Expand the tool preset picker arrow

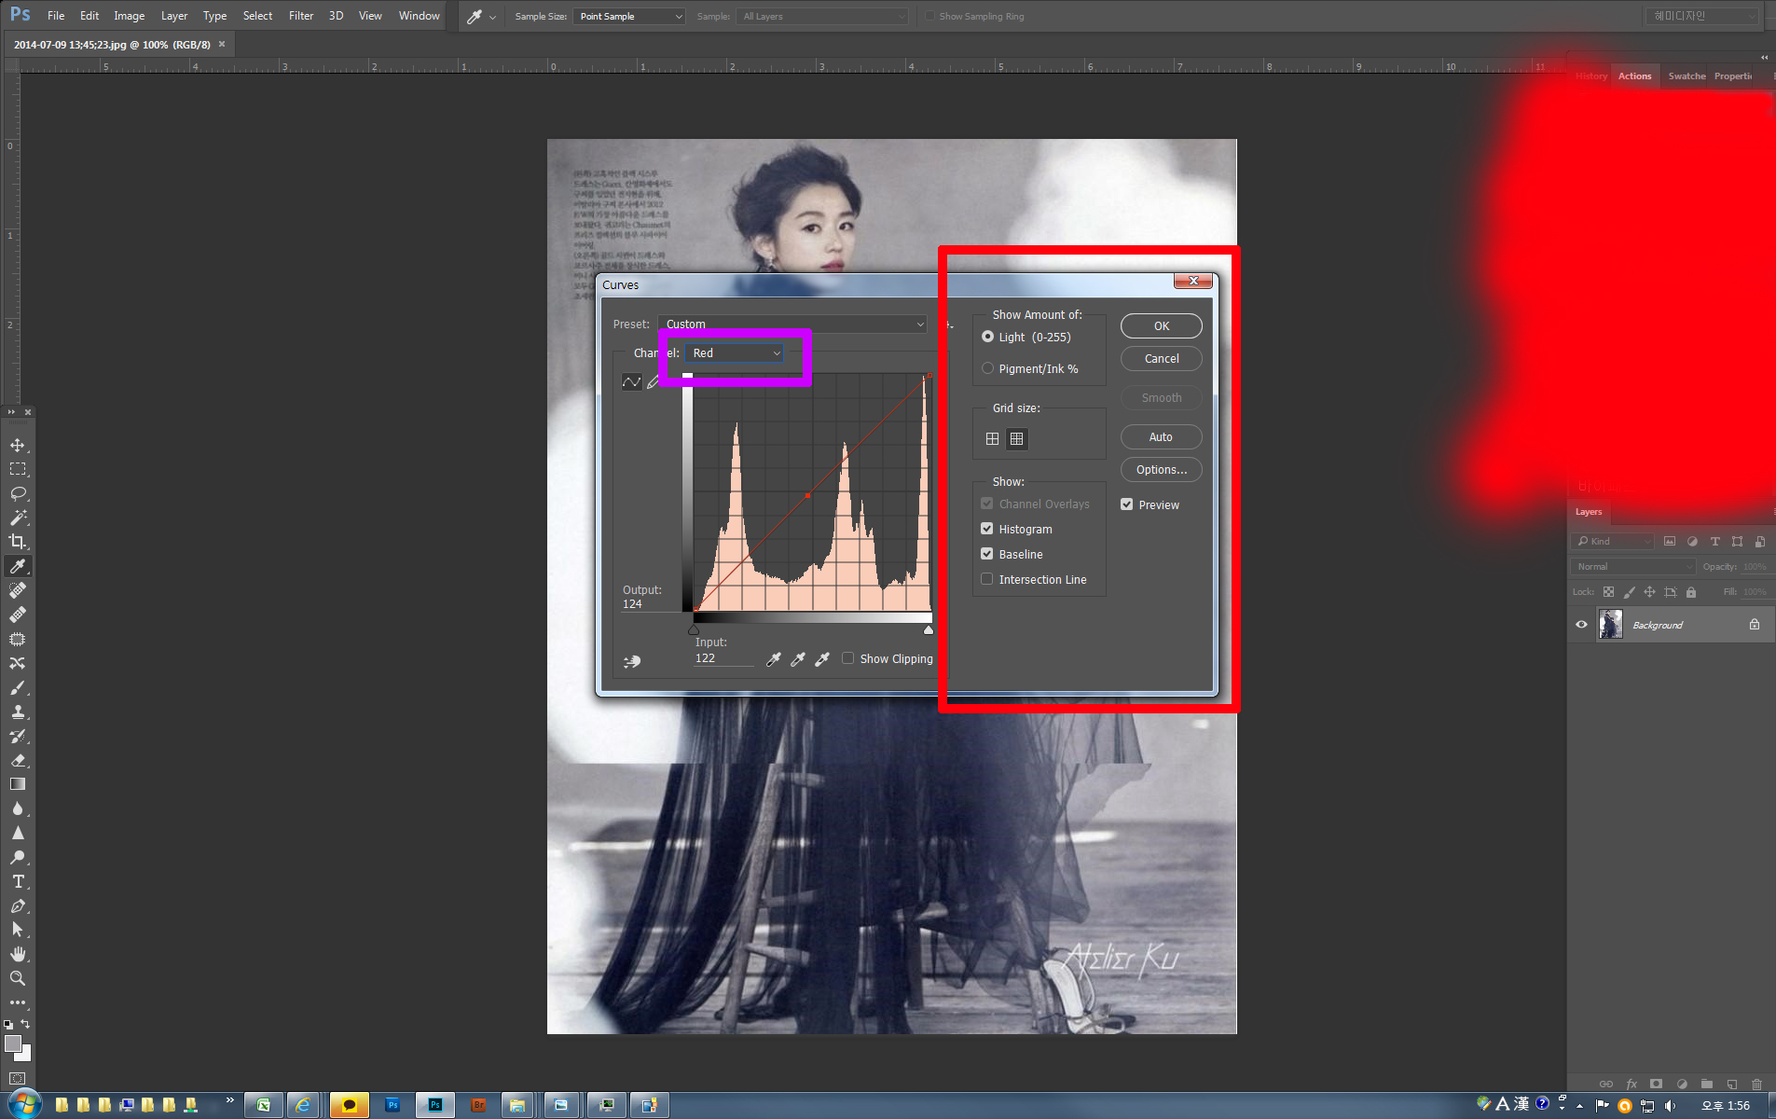492,17
